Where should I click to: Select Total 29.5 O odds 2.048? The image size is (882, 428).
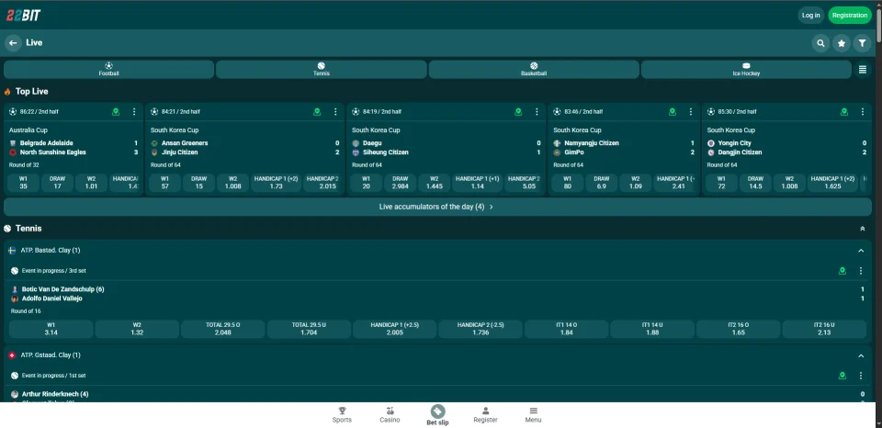click(x=222, y=329)
